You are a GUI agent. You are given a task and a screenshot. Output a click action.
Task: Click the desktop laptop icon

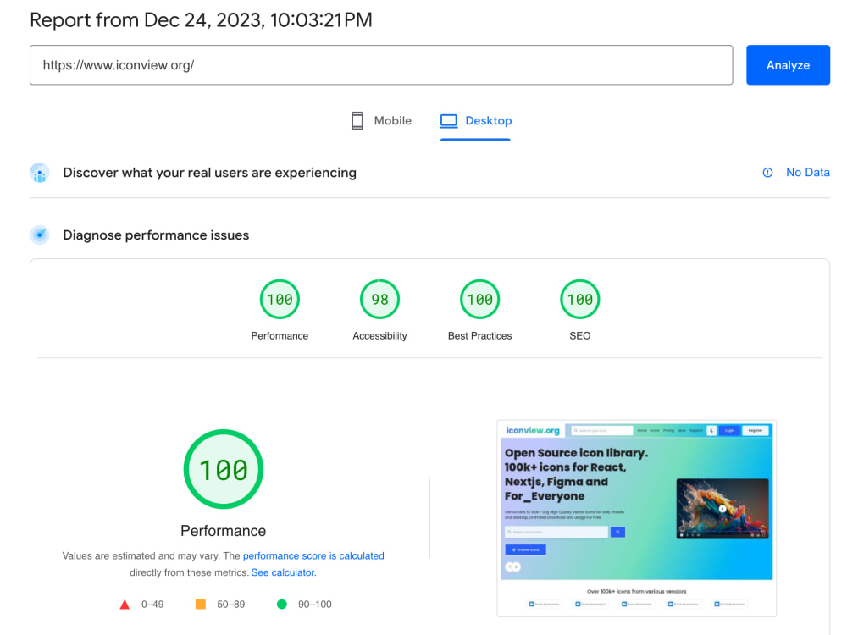pos(448,120)
